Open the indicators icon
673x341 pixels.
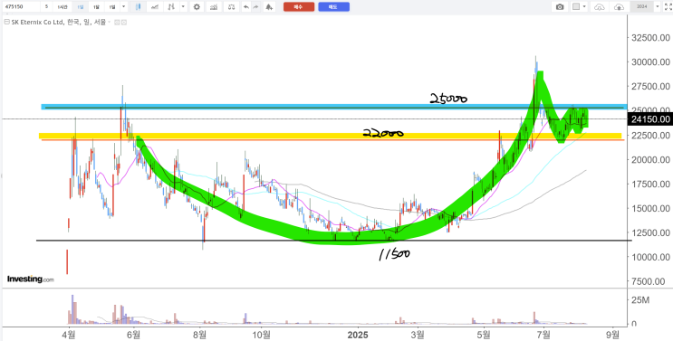click(x=214, y=7)
